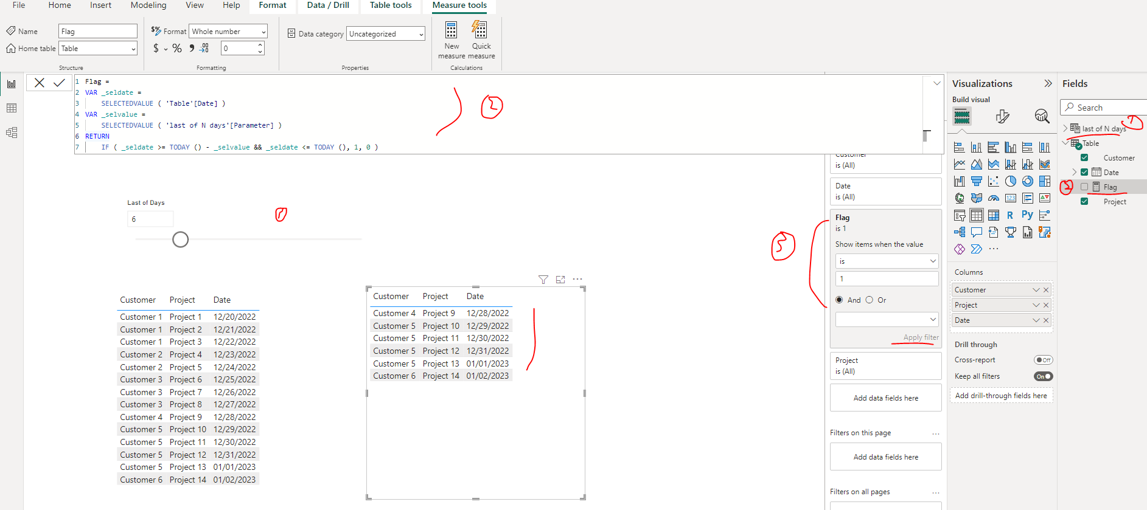Check the Flag field checkbox
This screenshot has height=510, width=1147.
pyautogui.click(x=1084, y=187)
